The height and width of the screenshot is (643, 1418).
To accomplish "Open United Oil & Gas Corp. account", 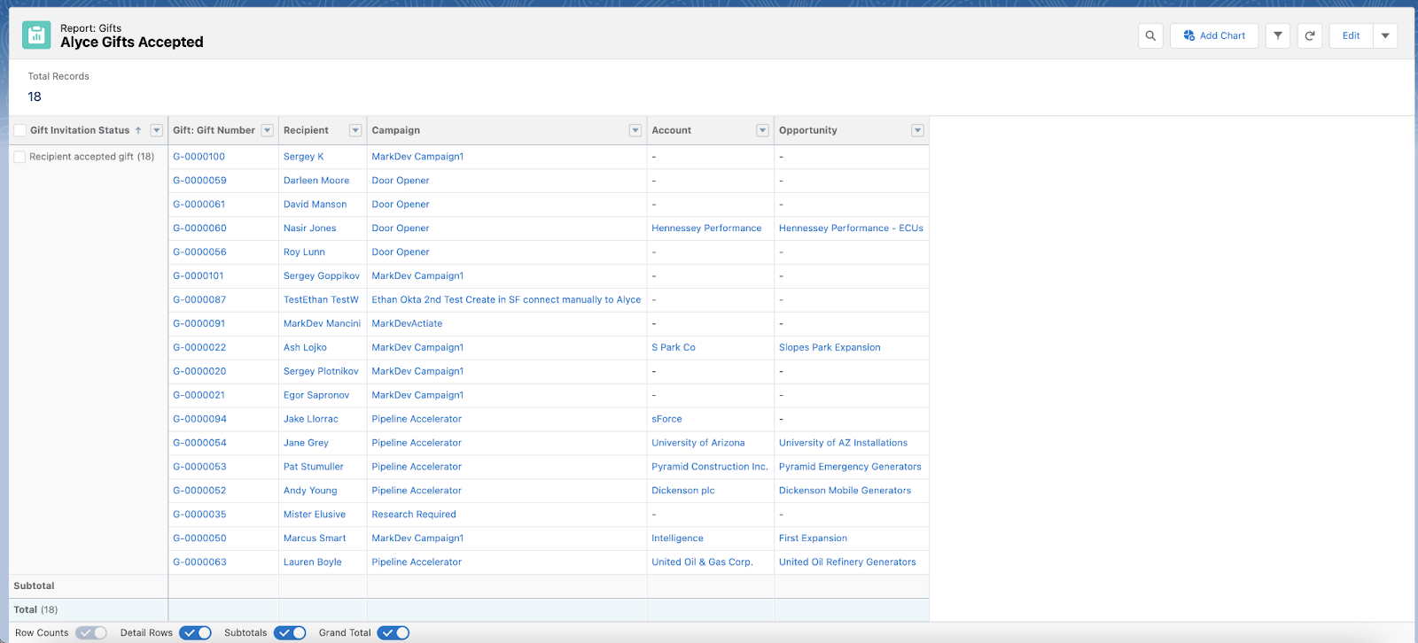I will click(702, 563).
